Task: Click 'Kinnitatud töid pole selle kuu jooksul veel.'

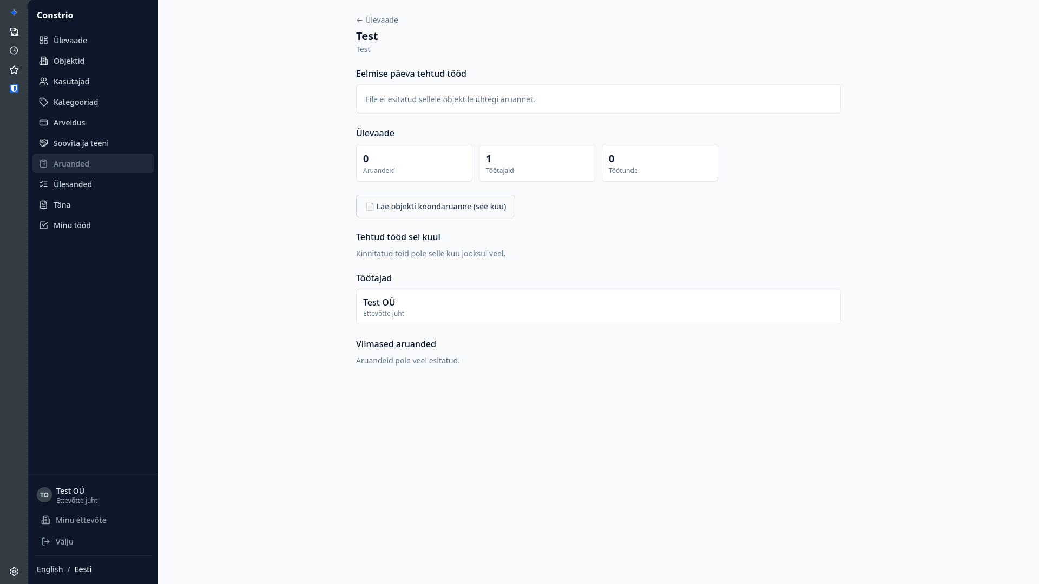Action: pos(431,254)
